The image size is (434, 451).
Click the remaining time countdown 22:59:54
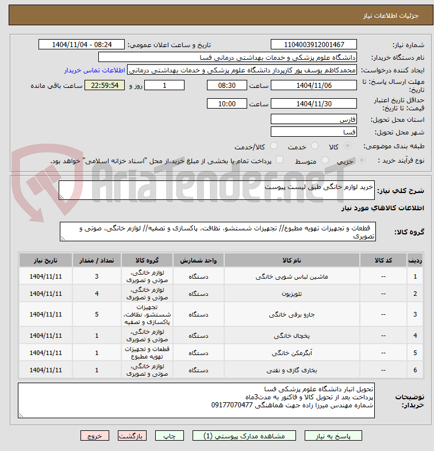point(105,86)
